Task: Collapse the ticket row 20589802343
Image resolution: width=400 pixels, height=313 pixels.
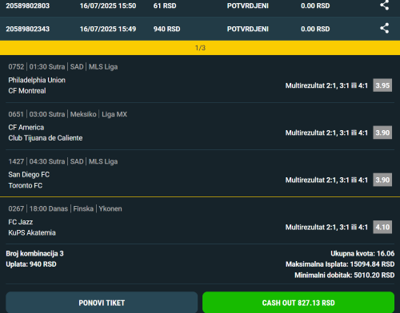Action: click(x=200, y=29)
